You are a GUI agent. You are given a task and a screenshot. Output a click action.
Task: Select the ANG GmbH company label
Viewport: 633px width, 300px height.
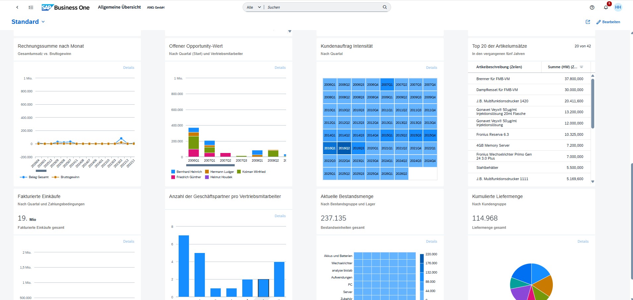[155, 7]
